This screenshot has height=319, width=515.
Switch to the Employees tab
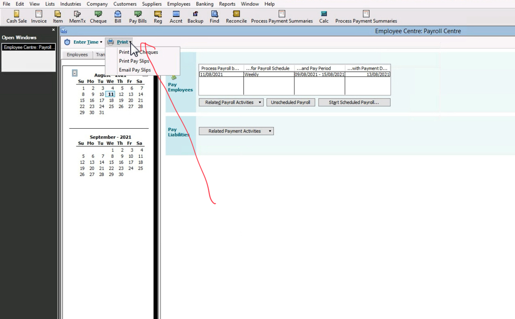77,55
